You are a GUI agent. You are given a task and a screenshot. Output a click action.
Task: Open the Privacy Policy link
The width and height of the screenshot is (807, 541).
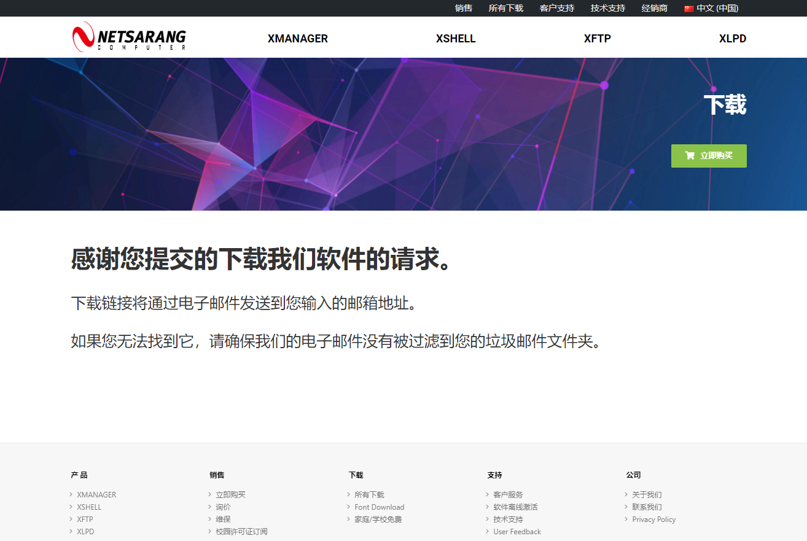point(653,519)
